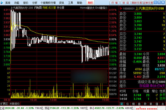Viewport: 166px width, 110px height.
Task: Click the 卖④ price 3.804
Action: pos(138,17)
